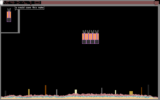
Task: Click the gold pillar near the left side
Action: 29,92
